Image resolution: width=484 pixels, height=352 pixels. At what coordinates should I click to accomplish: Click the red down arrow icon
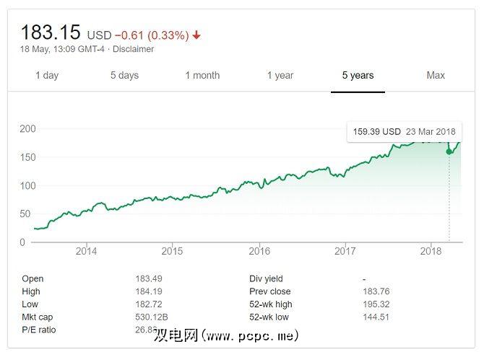click(x=196, y=35)
